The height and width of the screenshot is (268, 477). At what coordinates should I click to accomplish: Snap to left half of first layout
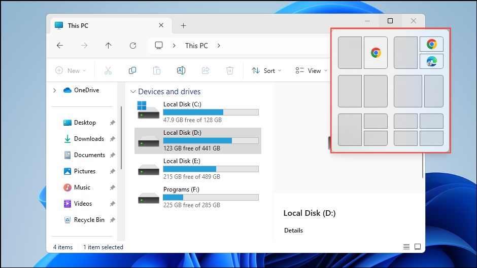click(x=350, y=53)
